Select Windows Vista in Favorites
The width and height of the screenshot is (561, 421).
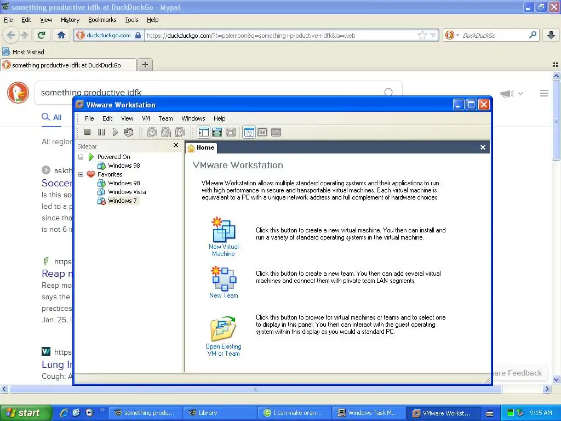tap(127, 192)
